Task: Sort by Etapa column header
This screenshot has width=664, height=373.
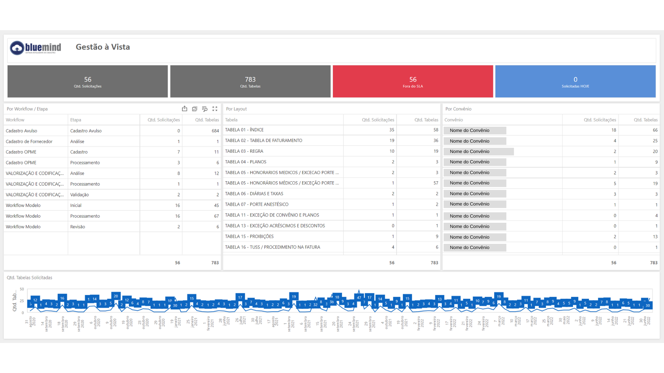Action: [x=76, y=120]
